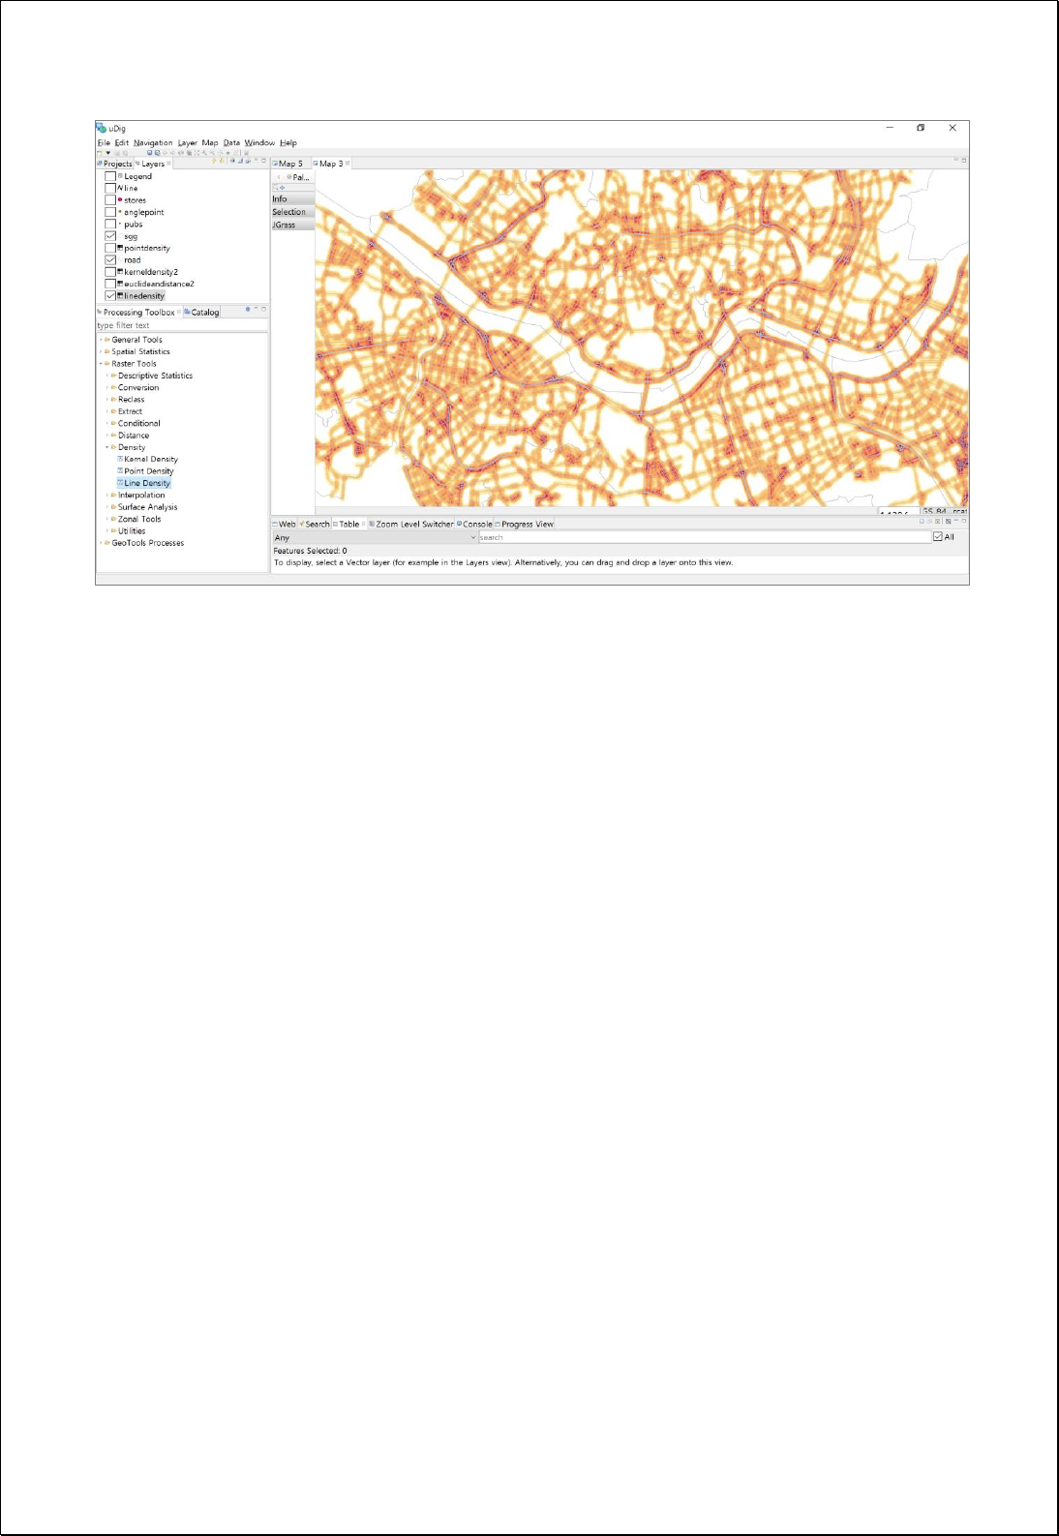The image size is (1059, 1536).
Task: Collapse the Density folder
Action: tap(107, 447)
